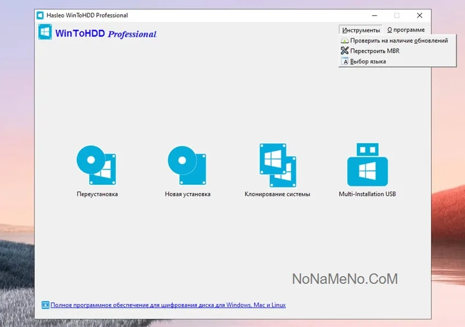This screenshot has height=327, width=465.
Task: Open the О программе menu
Action: [x=406, y=30]
